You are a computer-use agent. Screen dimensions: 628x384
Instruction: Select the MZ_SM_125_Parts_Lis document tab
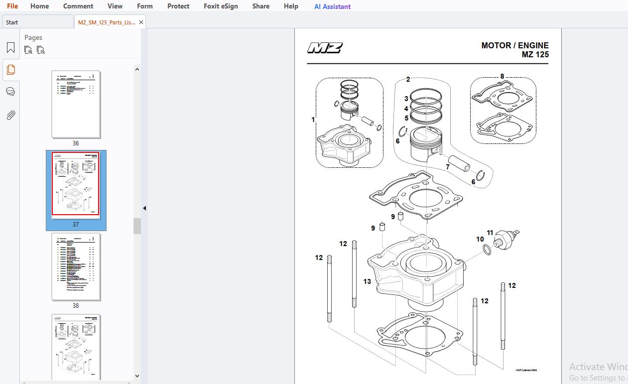coord(106,22)
